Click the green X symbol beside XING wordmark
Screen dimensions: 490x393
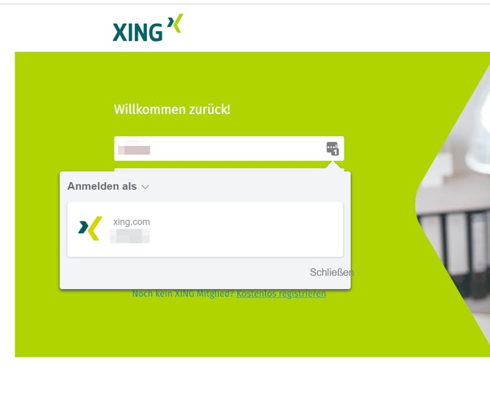(175, 23)
